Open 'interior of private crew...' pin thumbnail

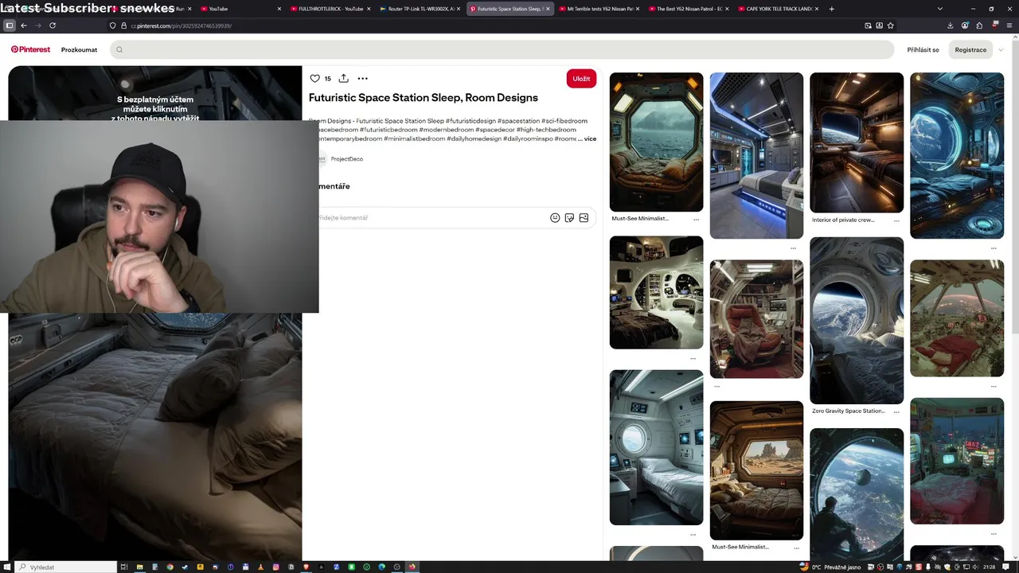coord(857,142)
